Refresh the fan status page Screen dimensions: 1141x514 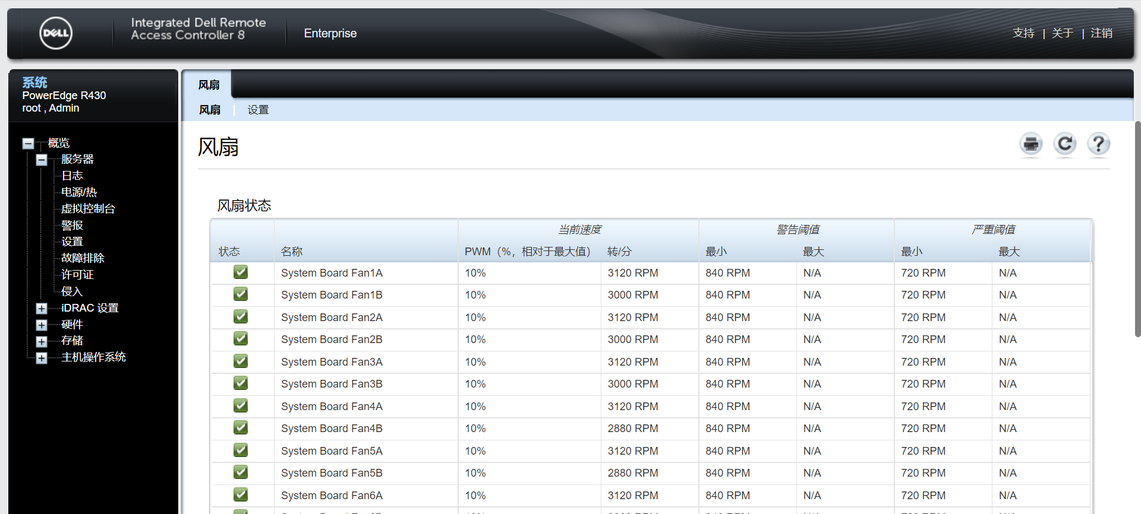[1065, 144]
